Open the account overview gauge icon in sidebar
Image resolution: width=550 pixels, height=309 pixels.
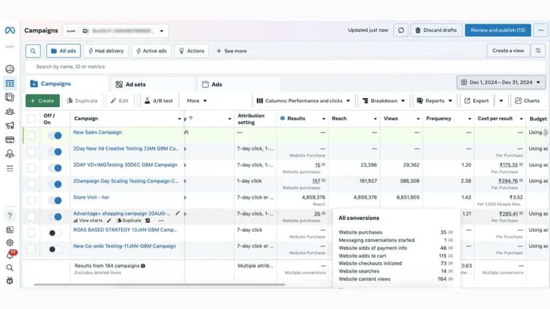point(10,69)
